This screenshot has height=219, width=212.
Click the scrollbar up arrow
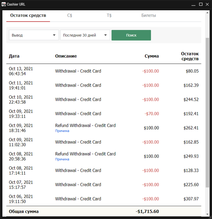coord(207,12)
